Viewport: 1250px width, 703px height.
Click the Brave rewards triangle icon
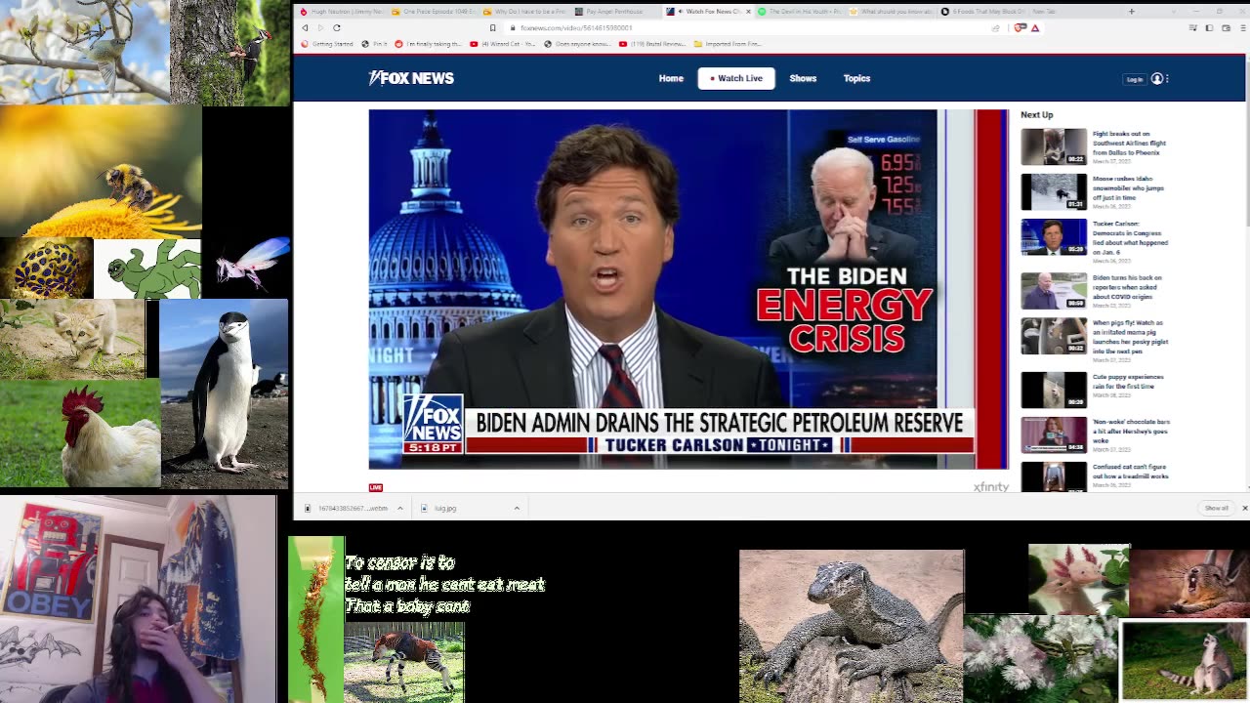click(x=1035, y=27)
